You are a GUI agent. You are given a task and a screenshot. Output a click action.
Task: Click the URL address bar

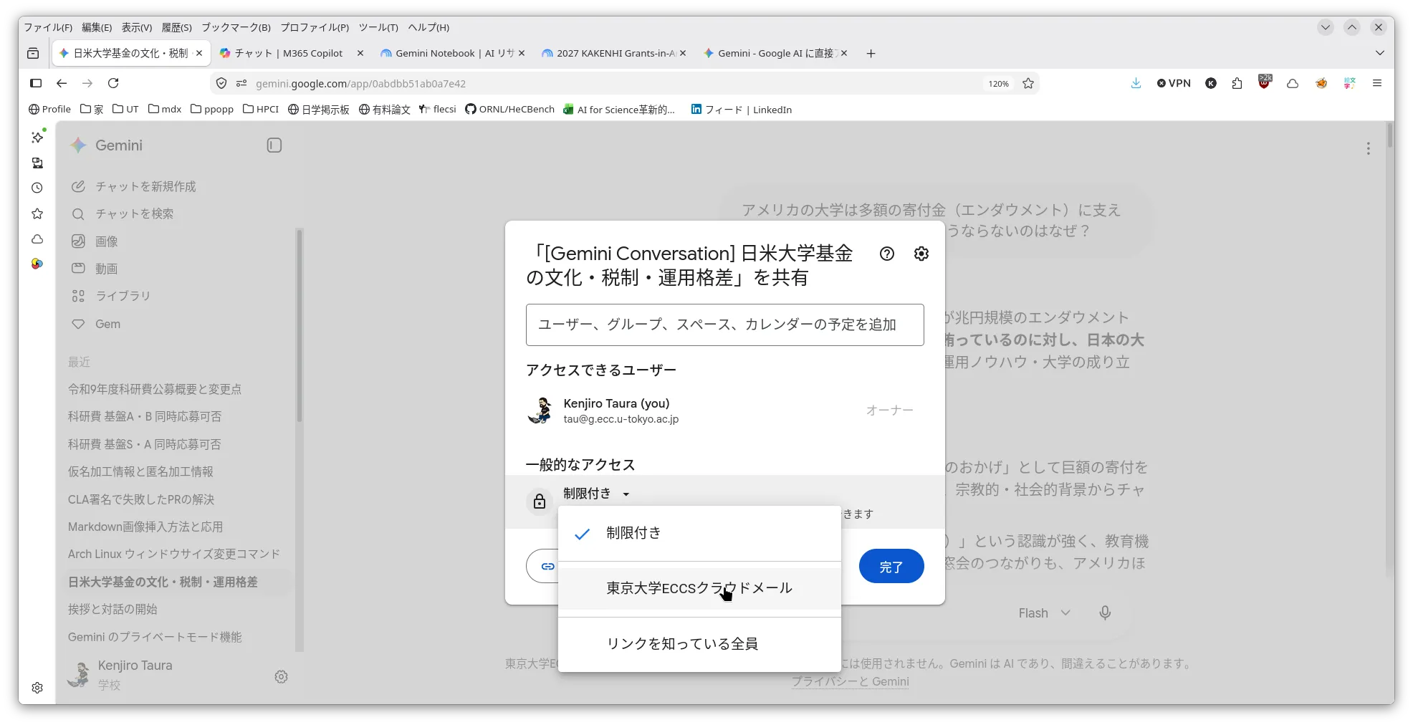point(616,83)
